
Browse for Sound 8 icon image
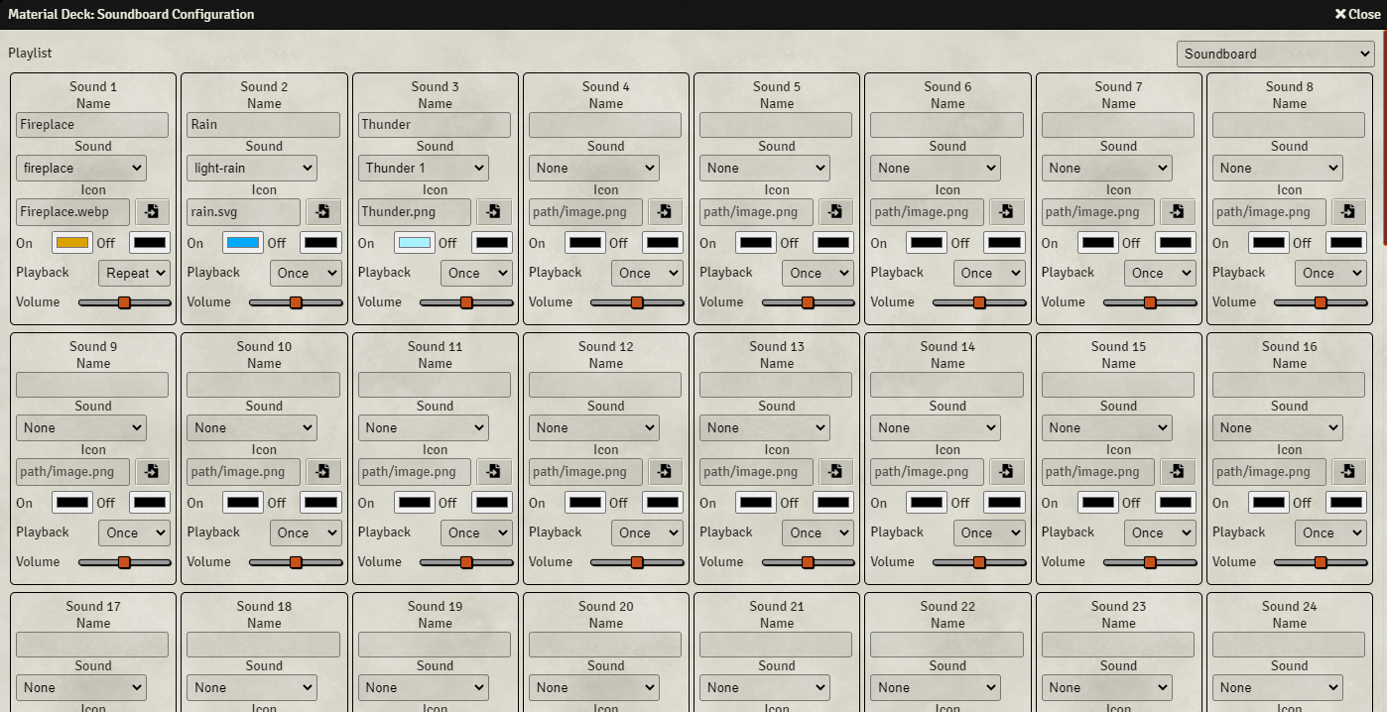pos(1348,212)
